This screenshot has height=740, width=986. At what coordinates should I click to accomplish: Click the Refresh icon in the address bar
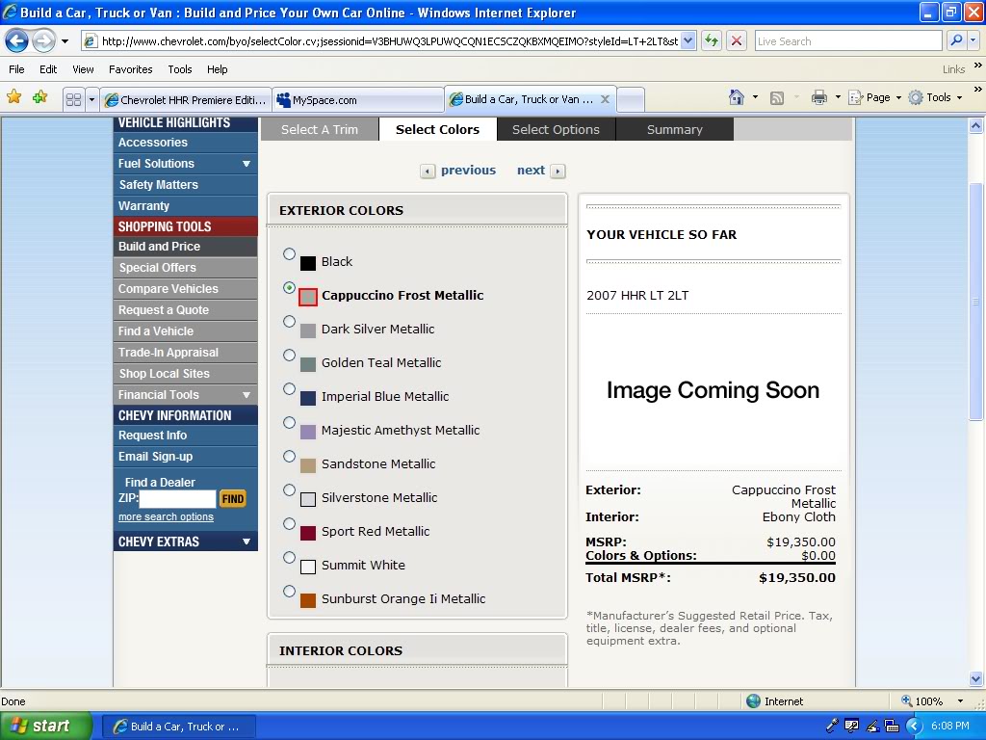click(x=712, y=40)
